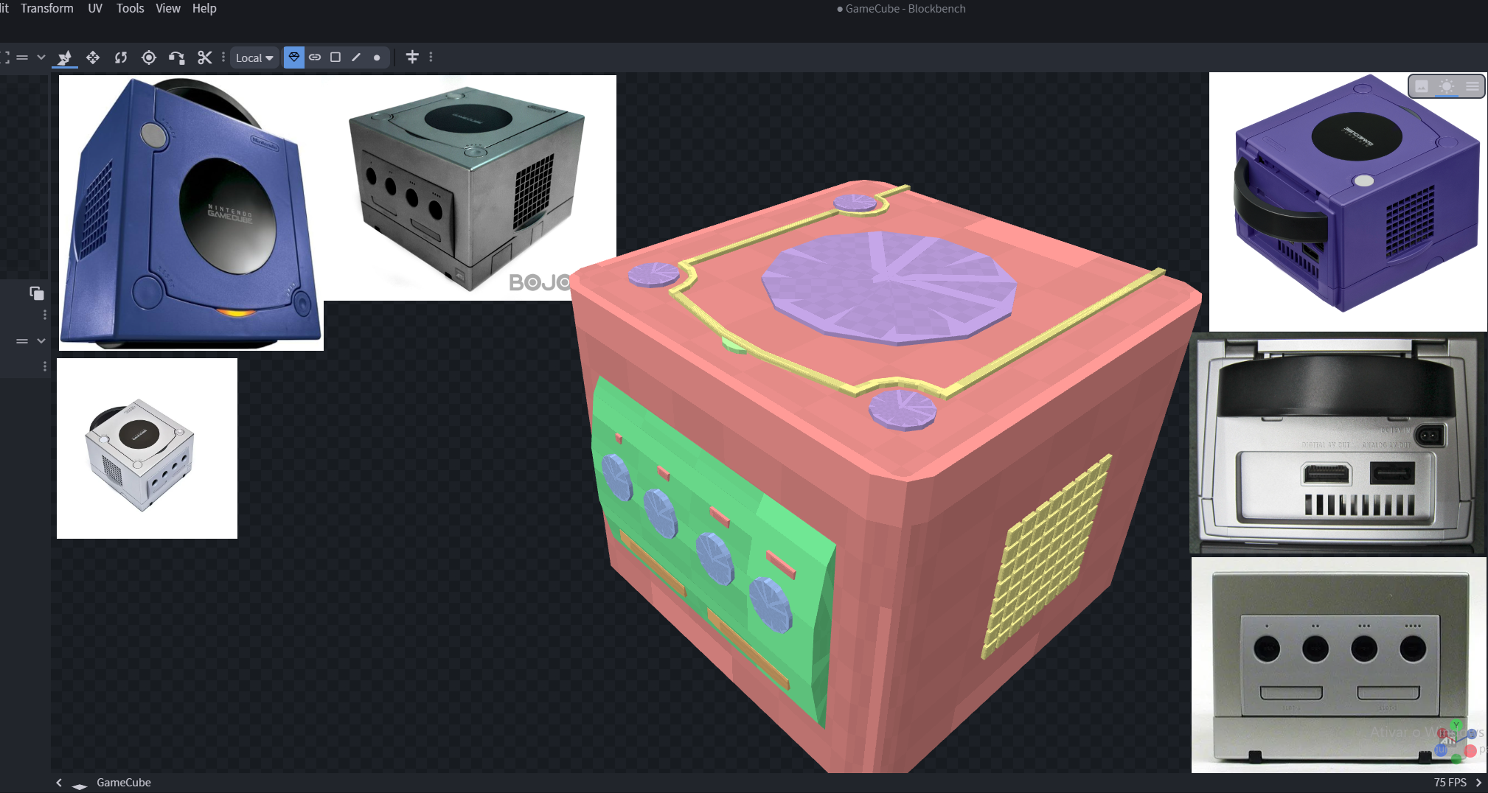Viewport: 1488px width, 793px height.
Task: Select the small silver GameCube reference image
Action: point(147,448)
